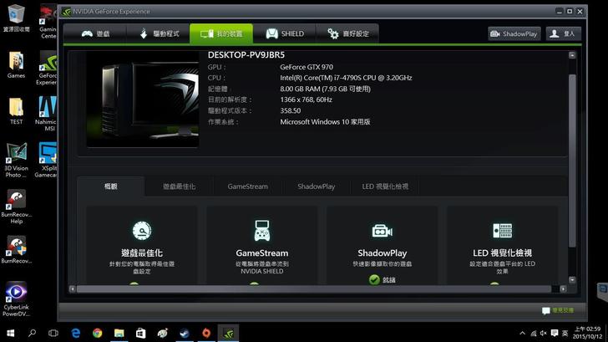608x342 pixels.
Task: Toggle the ShadowPlay 就緒 green checkmark
Action: click(x=374, y=279)
